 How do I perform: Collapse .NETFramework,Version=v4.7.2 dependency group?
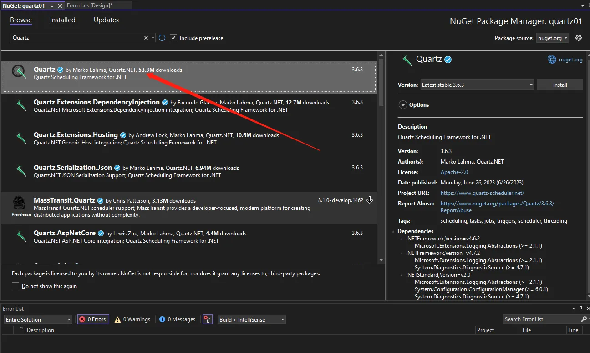[402, 253]
